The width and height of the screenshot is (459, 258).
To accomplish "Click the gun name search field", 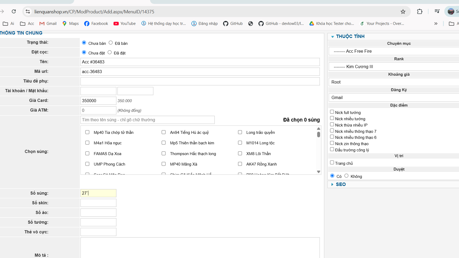I will click(147, 120).
